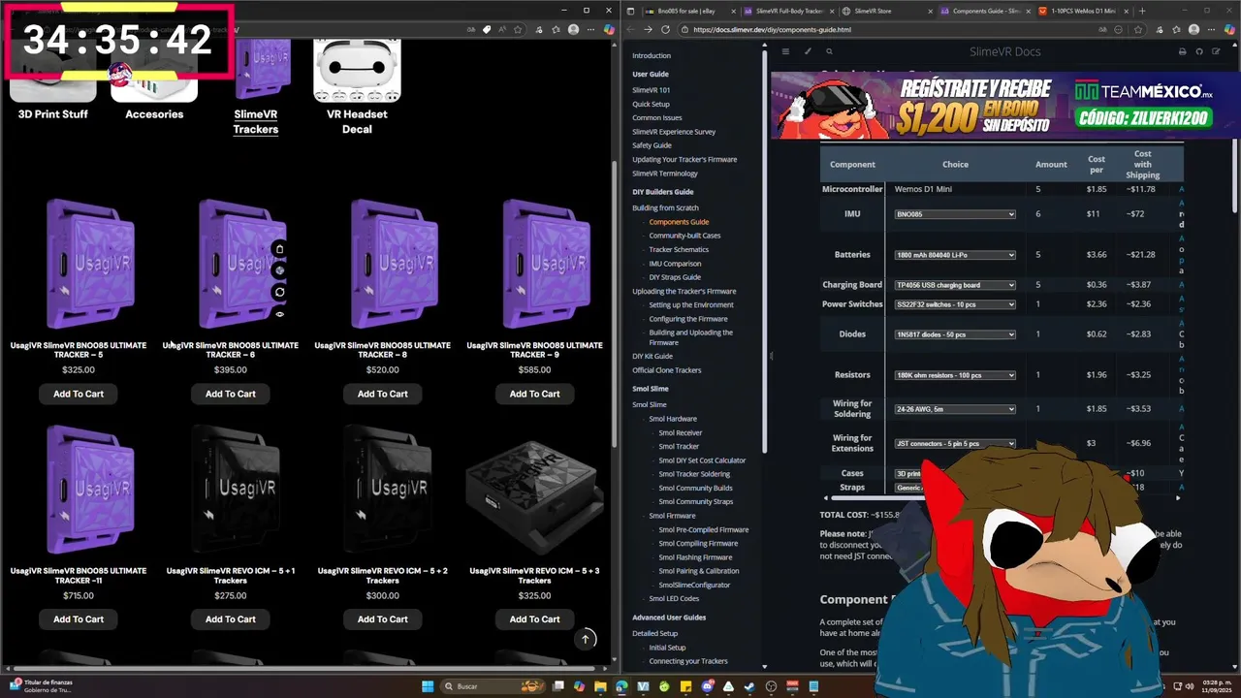This screenshot has height=698, width=1241.
Task: Open the Accesories store category
Action: 154,114
